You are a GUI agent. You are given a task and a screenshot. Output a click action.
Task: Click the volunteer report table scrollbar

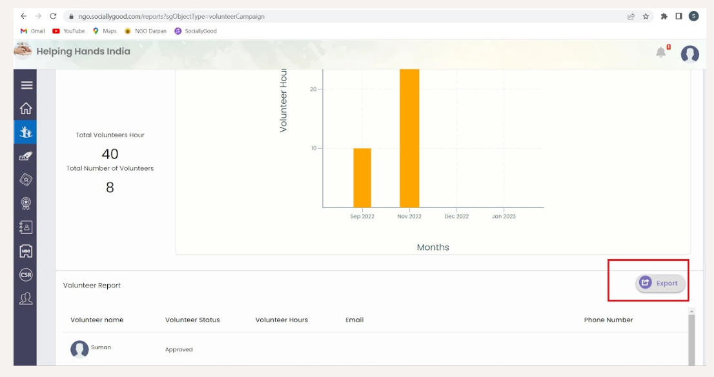691,338
